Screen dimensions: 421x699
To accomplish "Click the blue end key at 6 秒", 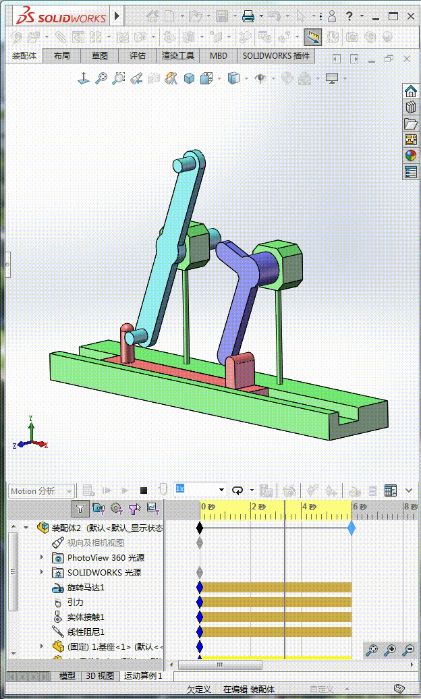I will coord(352,528).
